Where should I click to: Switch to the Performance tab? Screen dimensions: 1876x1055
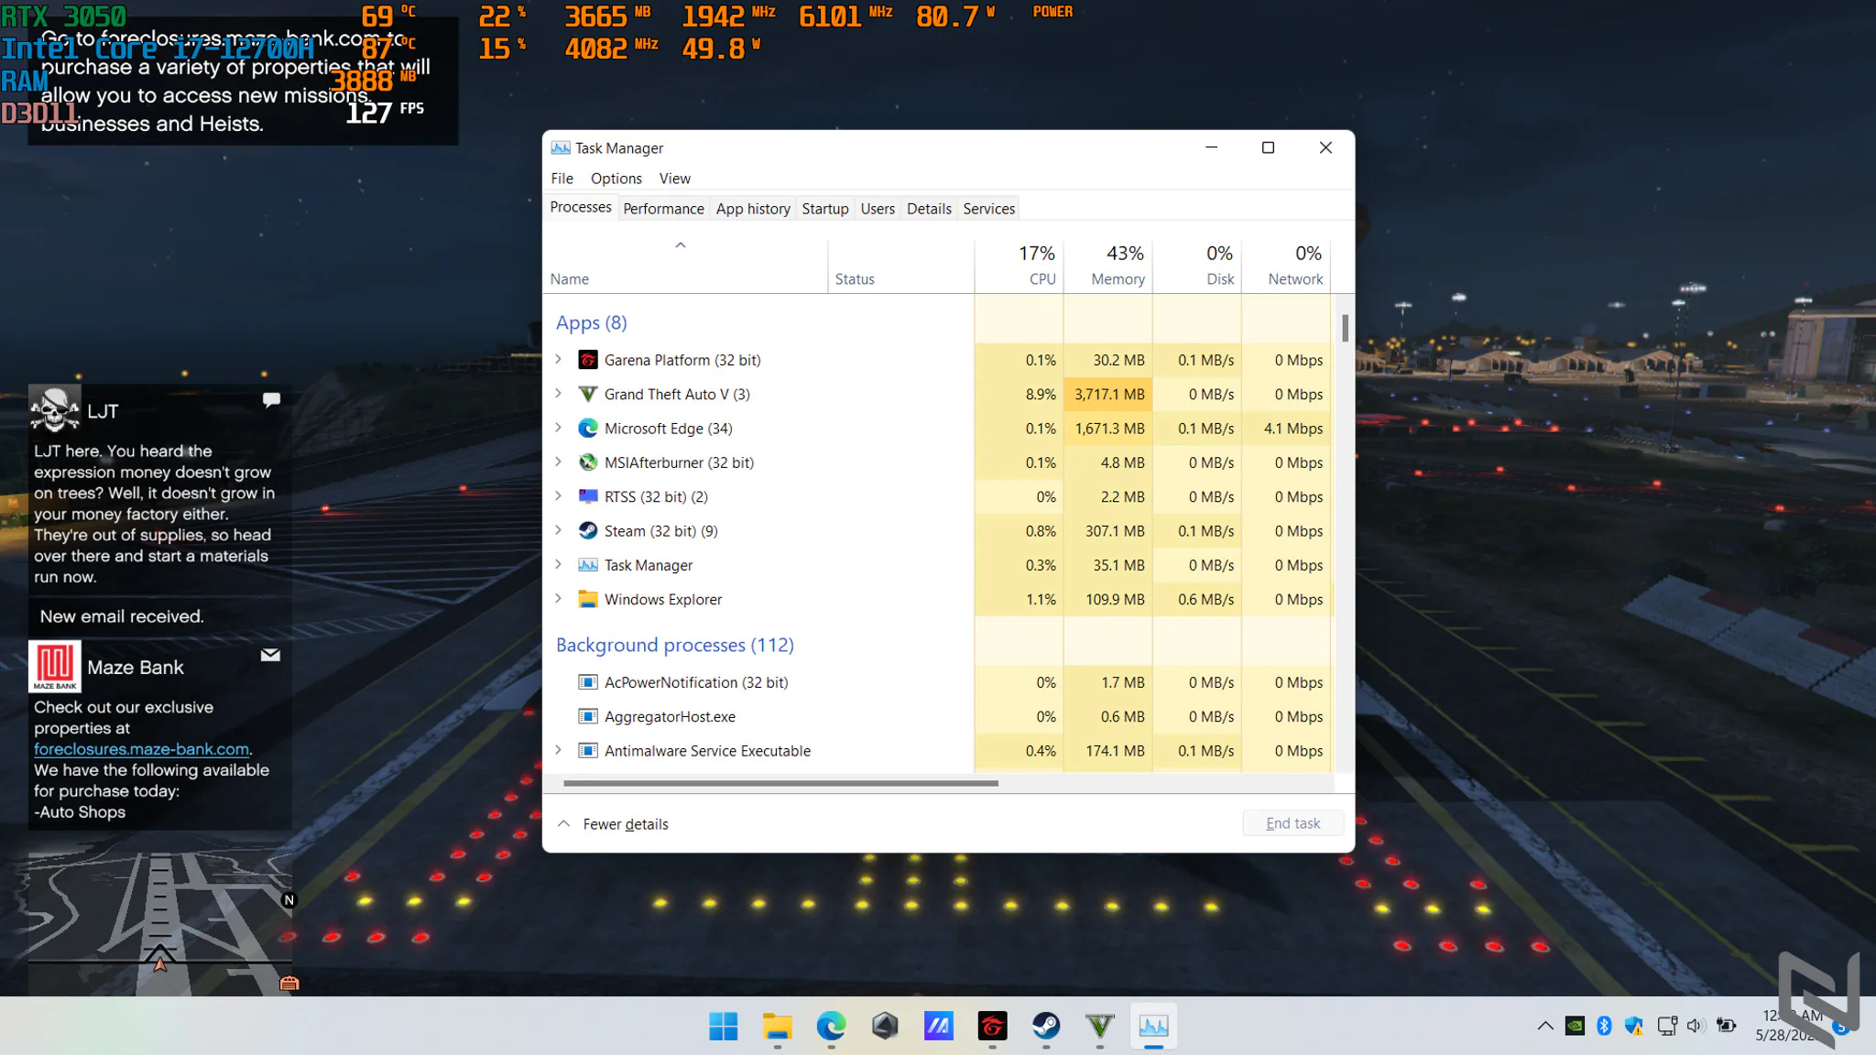coord(663,209)
